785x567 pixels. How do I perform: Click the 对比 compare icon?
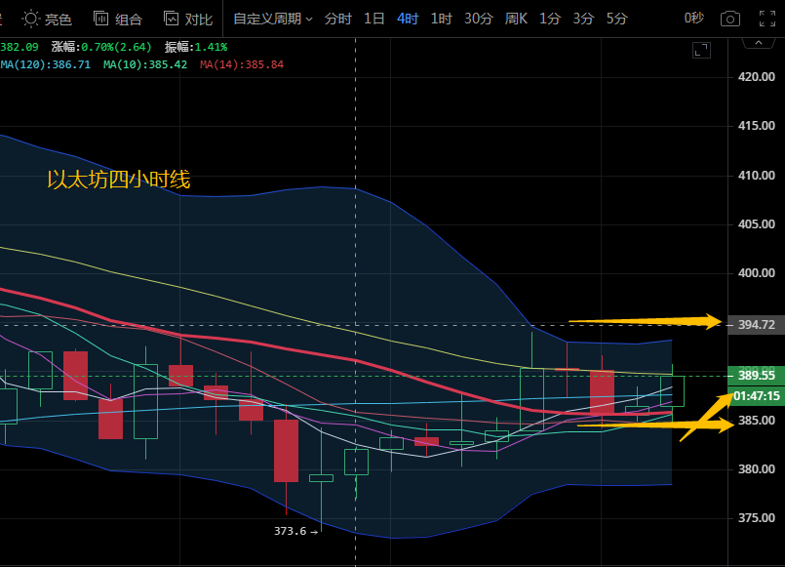coord(187,19)
